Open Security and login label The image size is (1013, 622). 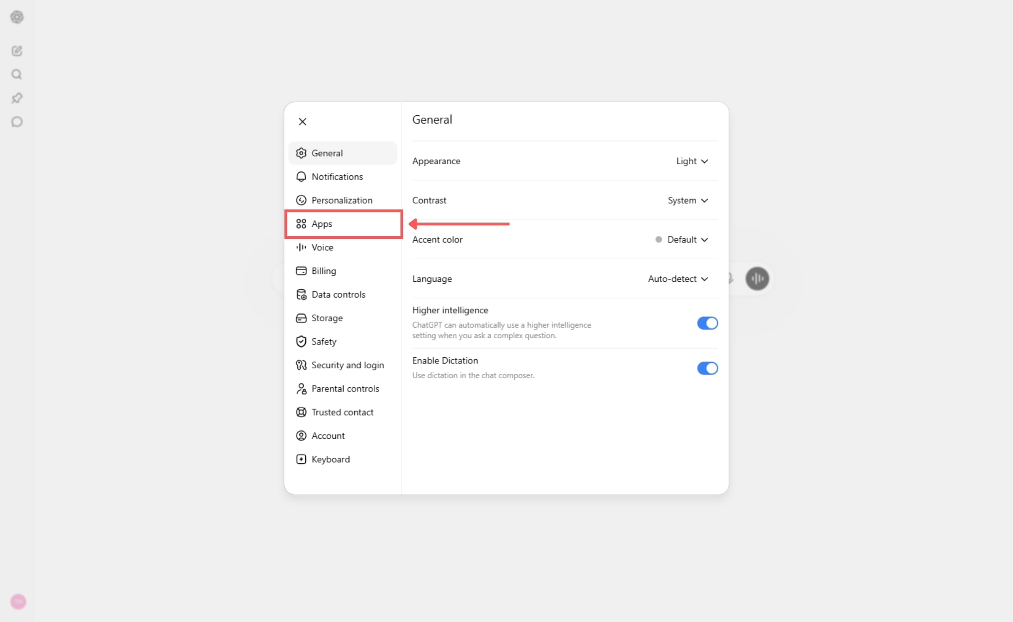[x=348, y=365]
